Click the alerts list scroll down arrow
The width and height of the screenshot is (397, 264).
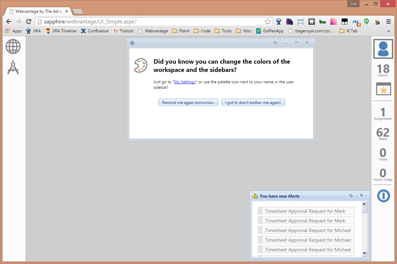(x=364, y=253)
